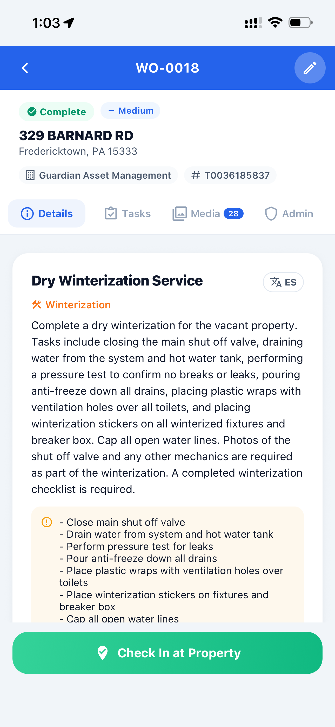Open the Admin tab
The width and height of the screenshot is (335, 727).
click(289, 214)
